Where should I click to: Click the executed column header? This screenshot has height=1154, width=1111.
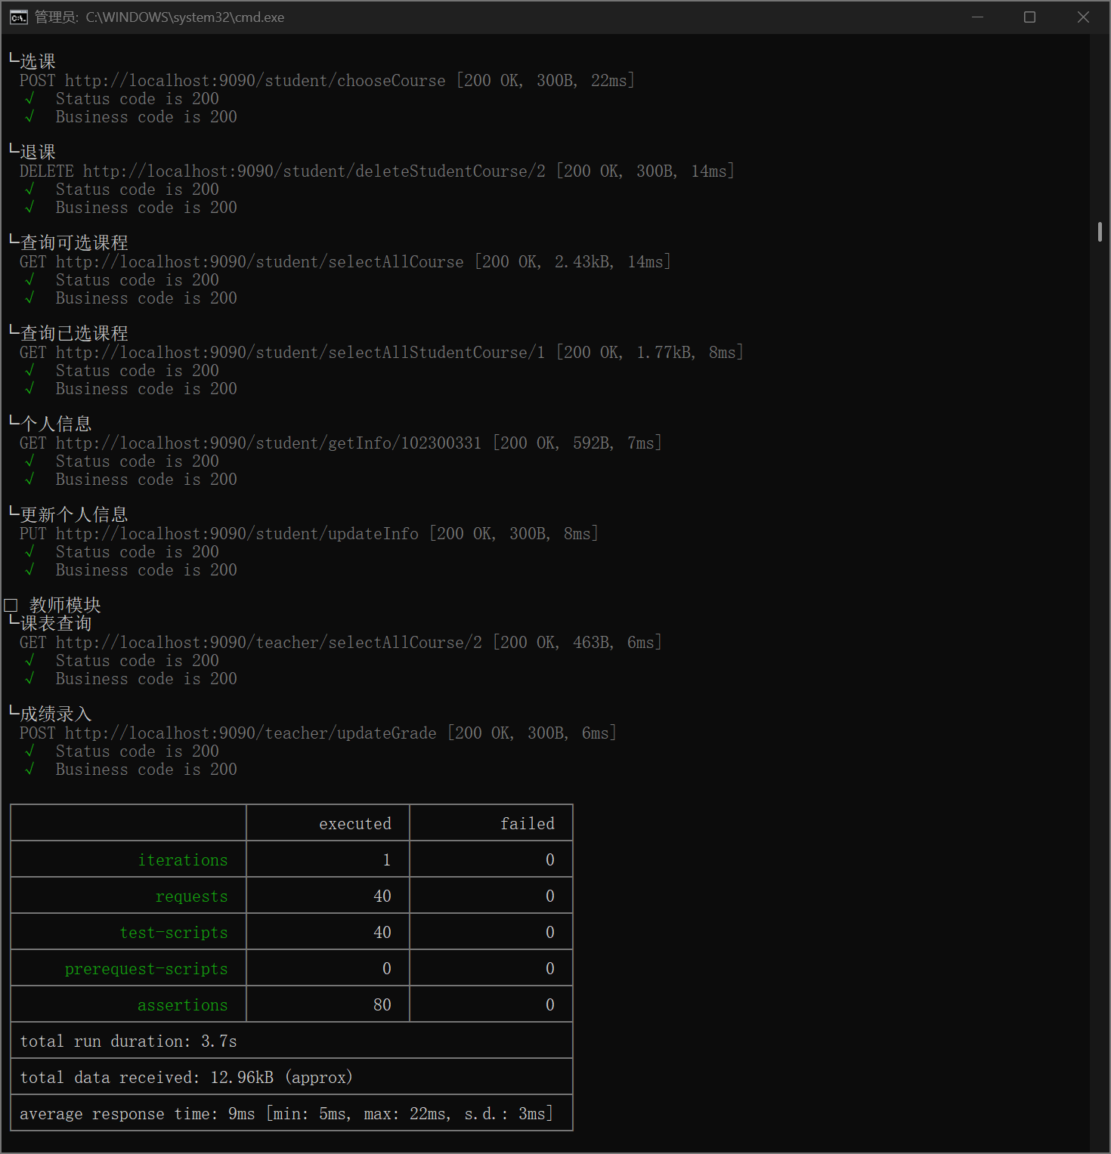click(355, 823)
